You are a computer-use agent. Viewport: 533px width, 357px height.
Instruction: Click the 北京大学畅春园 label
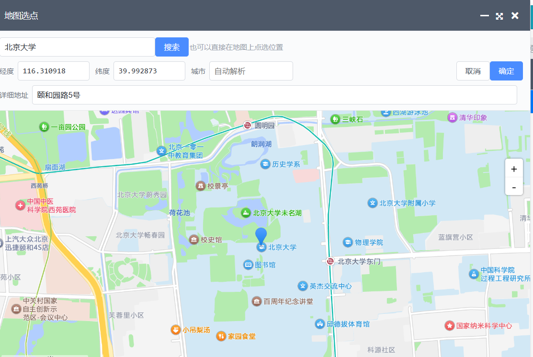[x=140, y=235]
